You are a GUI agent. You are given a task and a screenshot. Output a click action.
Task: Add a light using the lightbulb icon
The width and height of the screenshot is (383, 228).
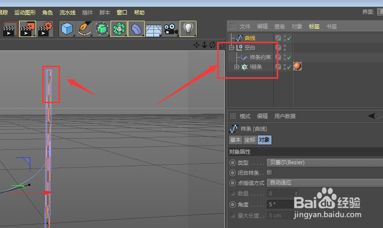click(x=188, y=29)
